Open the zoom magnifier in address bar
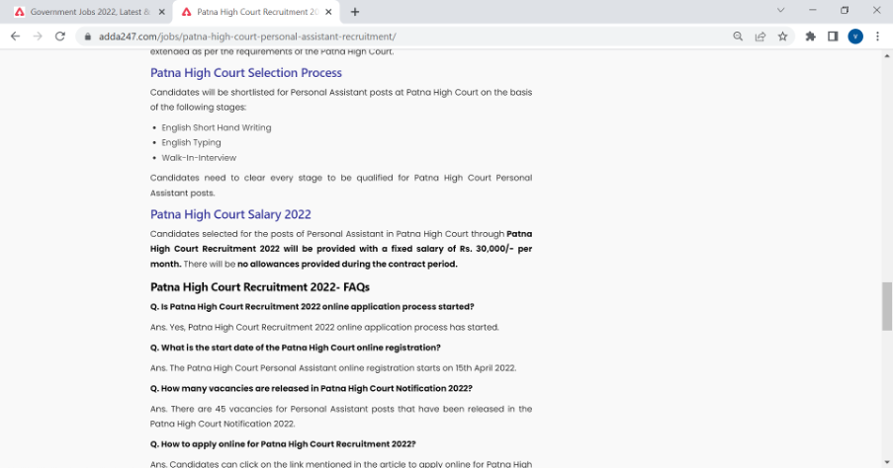894x468 pixels. click(738, 37)
